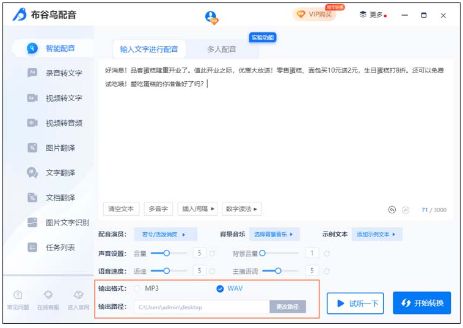463x328 pixels.
Task: Click the 更改路径 button
Action: pyautogui.click(x=287, y=307)
